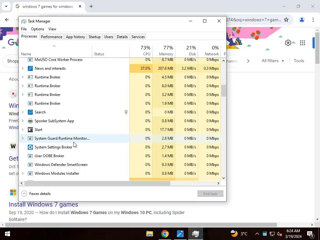Click the weather 3°C taskbar widget
The image size is (320, 240).
click(239, 234)
